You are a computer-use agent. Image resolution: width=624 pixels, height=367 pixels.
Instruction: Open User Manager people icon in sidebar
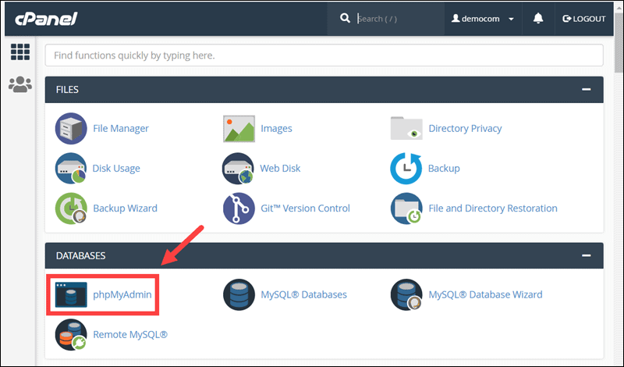point(20,84)
